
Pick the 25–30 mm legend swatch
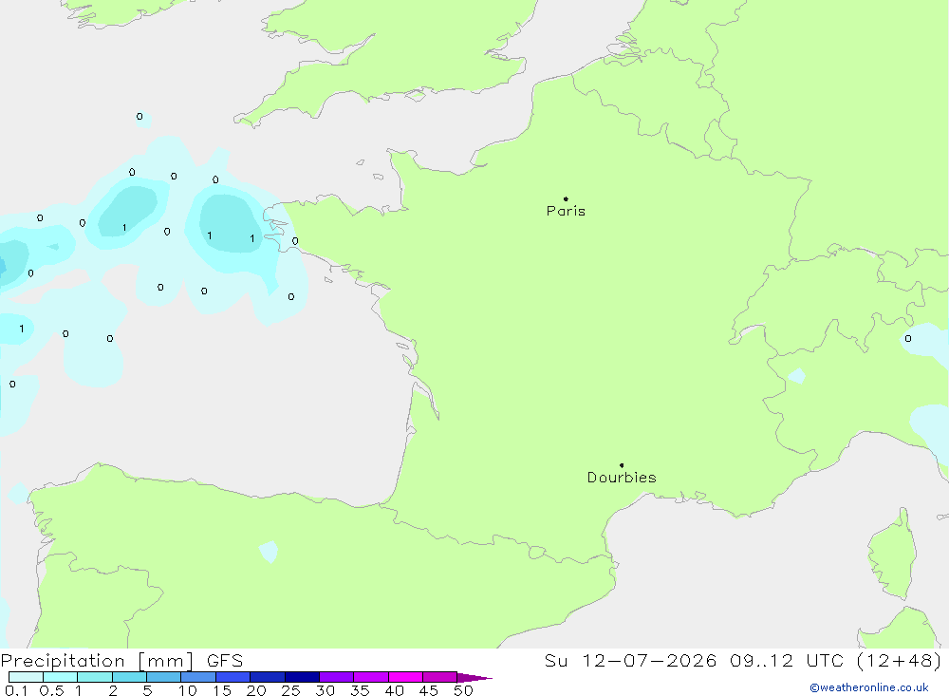tap(302, 677)
